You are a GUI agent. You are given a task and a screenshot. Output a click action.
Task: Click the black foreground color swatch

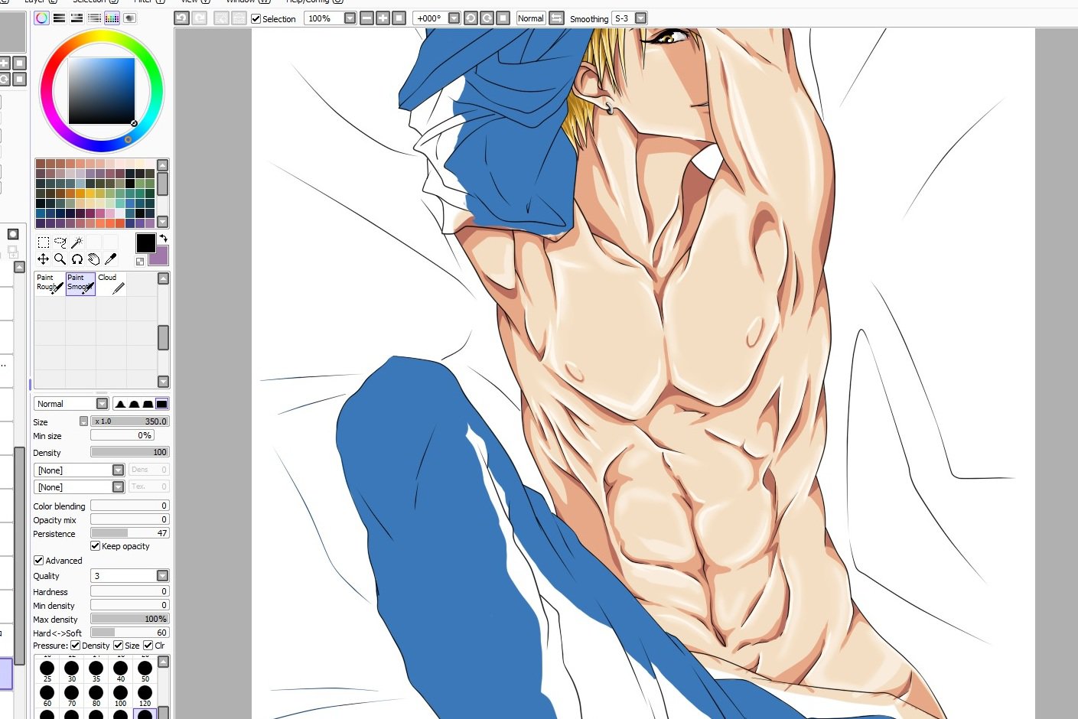145,243
